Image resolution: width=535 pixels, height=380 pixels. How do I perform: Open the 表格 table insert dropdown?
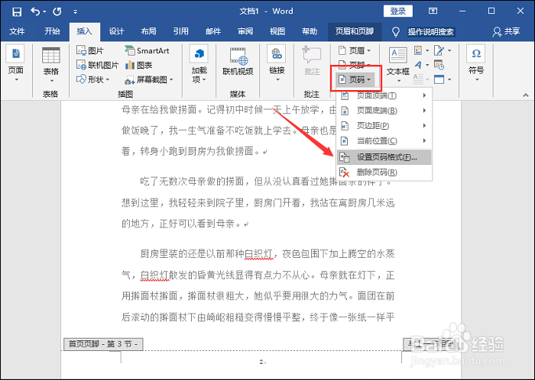51,65
